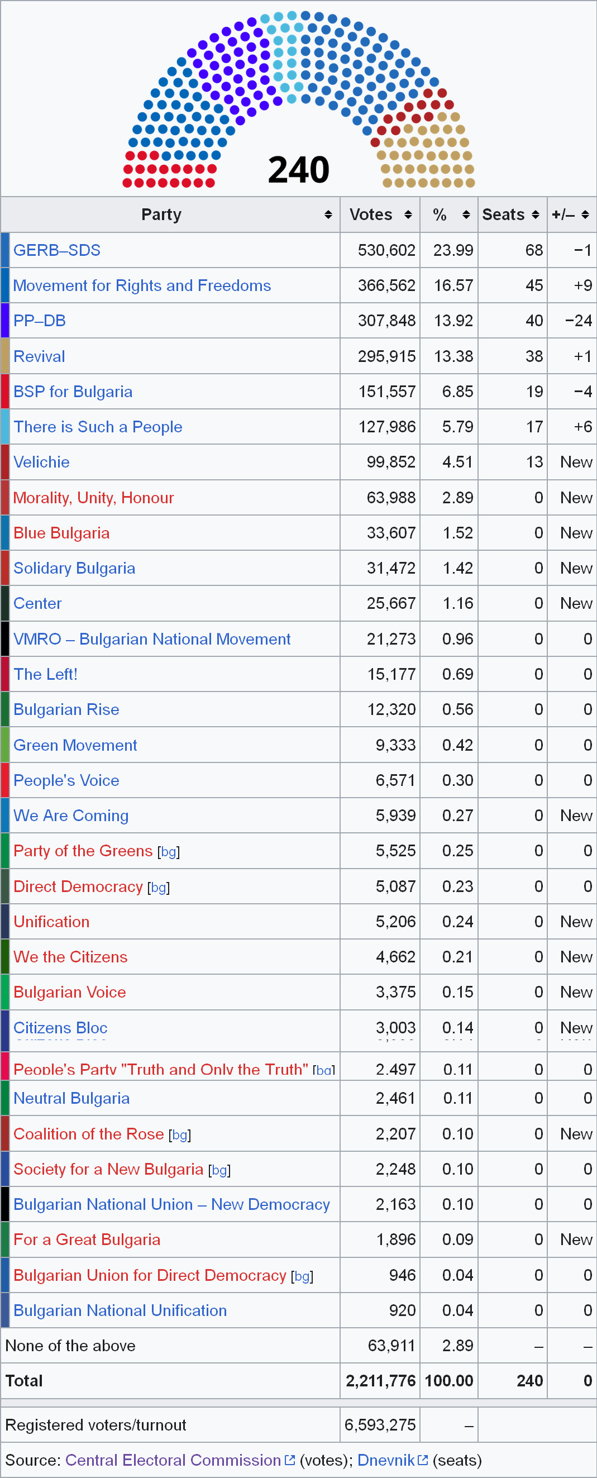The height and width of the screenshot is (1478, 597).
Task: Open the For a Great Bulgaria link
Action: pos(87,1239)
